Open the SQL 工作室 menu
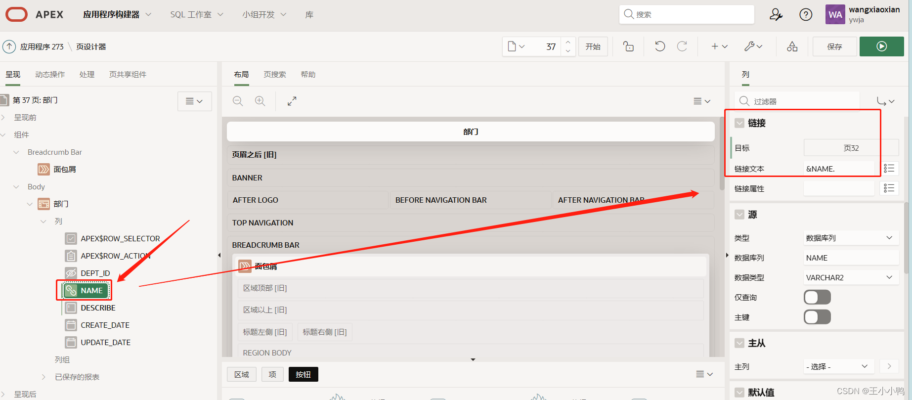Image resolution: width=912 pixels, height=400 pixels. tap(197, 15)
